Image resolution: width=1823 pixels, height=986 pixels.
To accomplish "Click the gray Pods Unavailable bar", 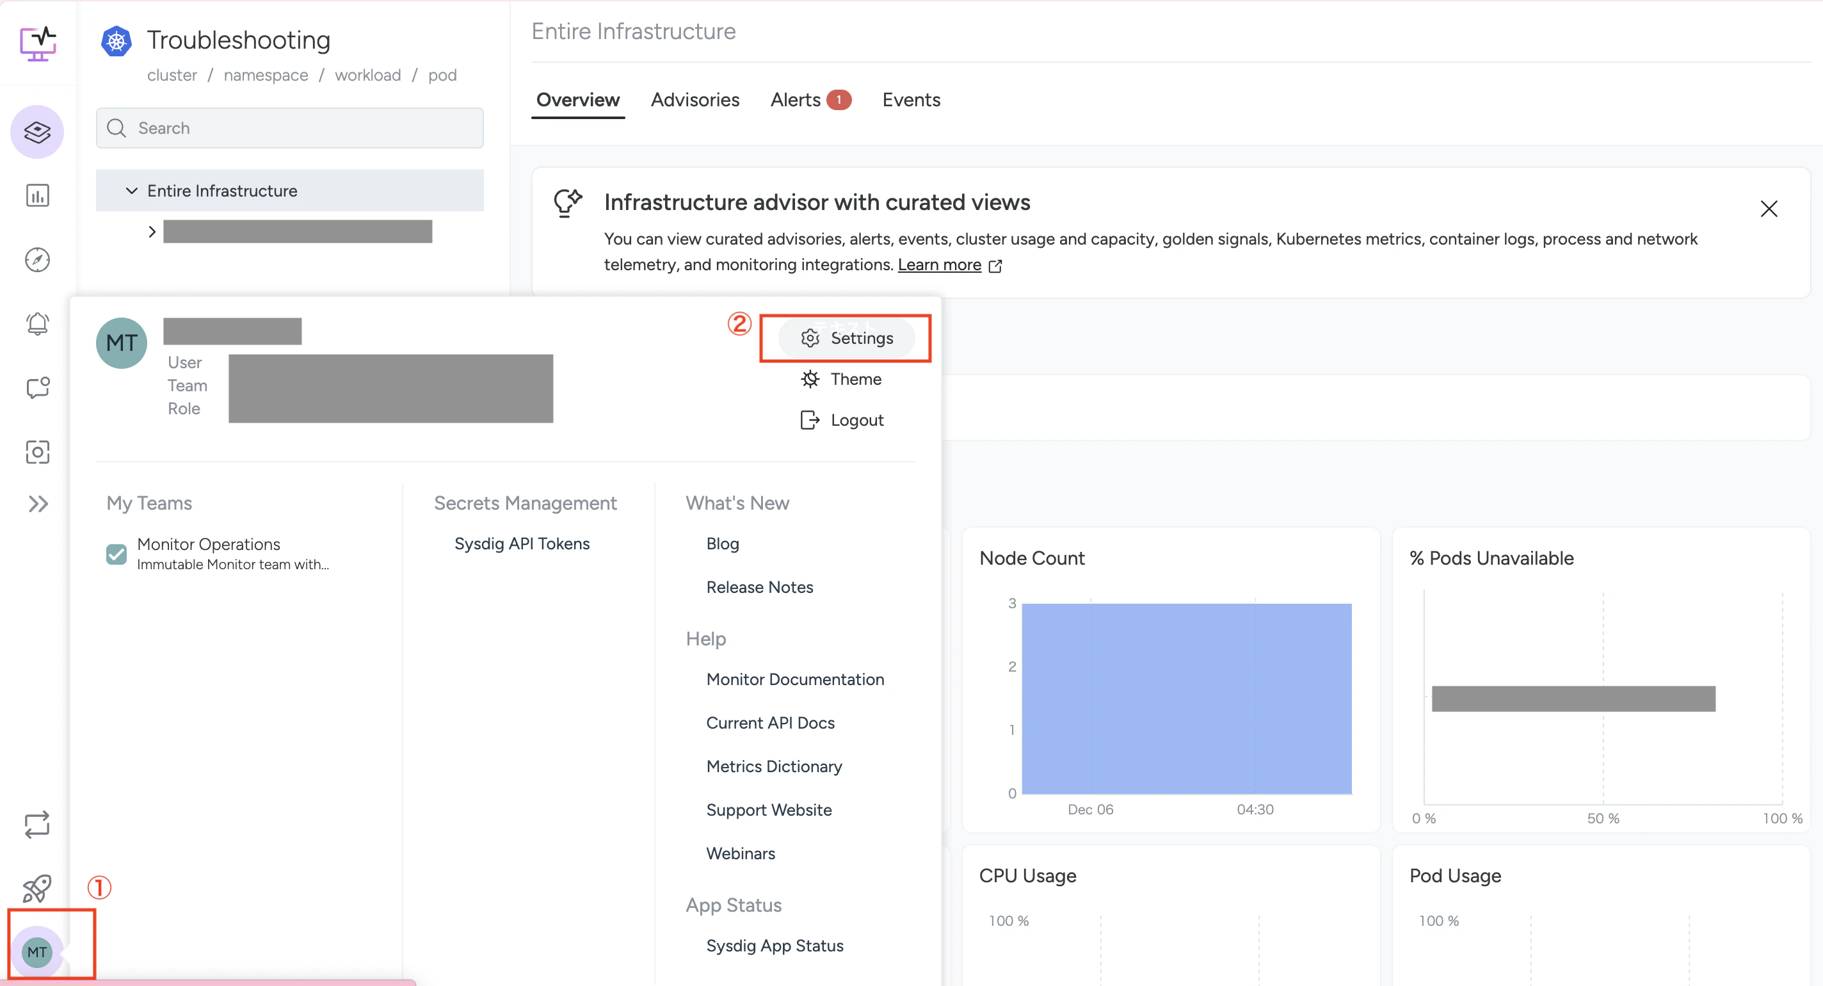I will point(1573,699).
